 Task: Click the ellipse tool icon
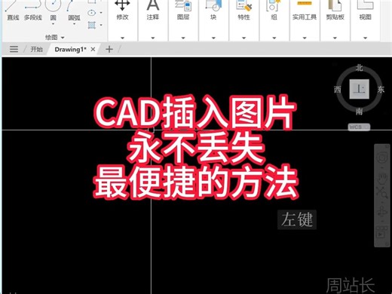[92, 13]
